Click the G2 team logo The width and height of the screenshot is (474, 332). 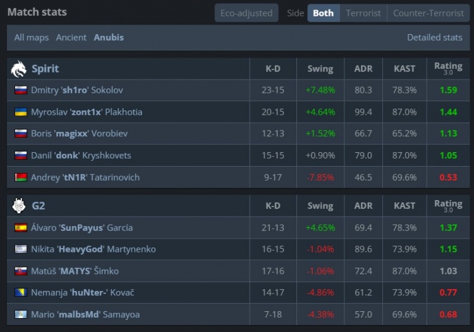19,206
